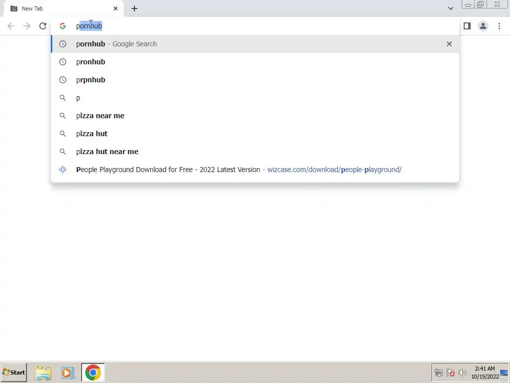This screenshot has height=383, width=510.
Task: Open Chrome three-dot menu
Action: tap(499, 26)
